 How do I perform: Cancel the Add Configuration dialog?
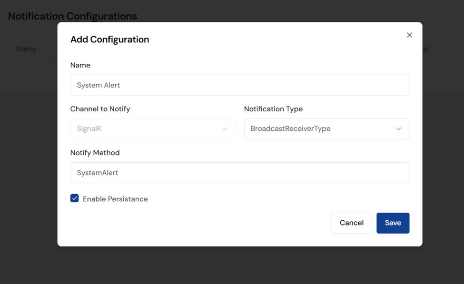coord(351,223)
